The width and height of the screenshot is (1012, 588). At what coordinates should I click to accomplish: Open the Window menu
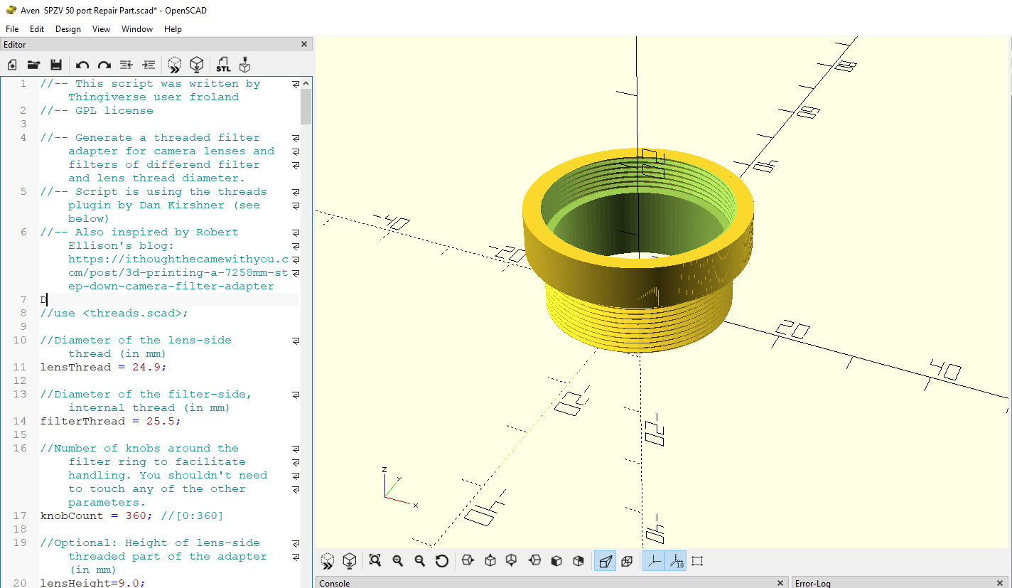click(137, 29)
